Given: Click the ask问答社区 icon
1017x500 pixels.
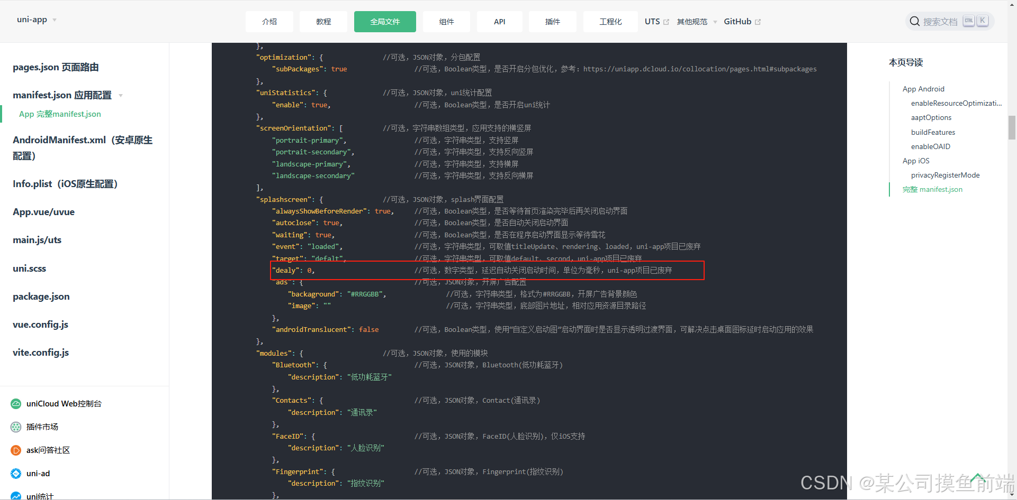Looking at the screenshot, I should (16, 450).
